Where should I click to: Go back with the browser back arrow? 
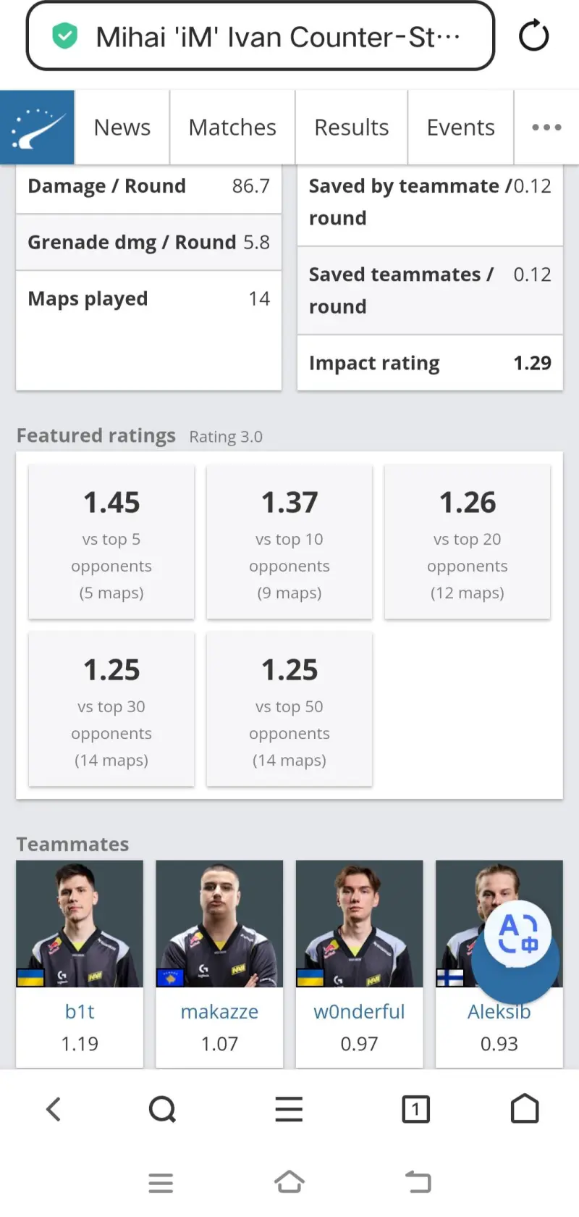click(x=54, y=1109)
